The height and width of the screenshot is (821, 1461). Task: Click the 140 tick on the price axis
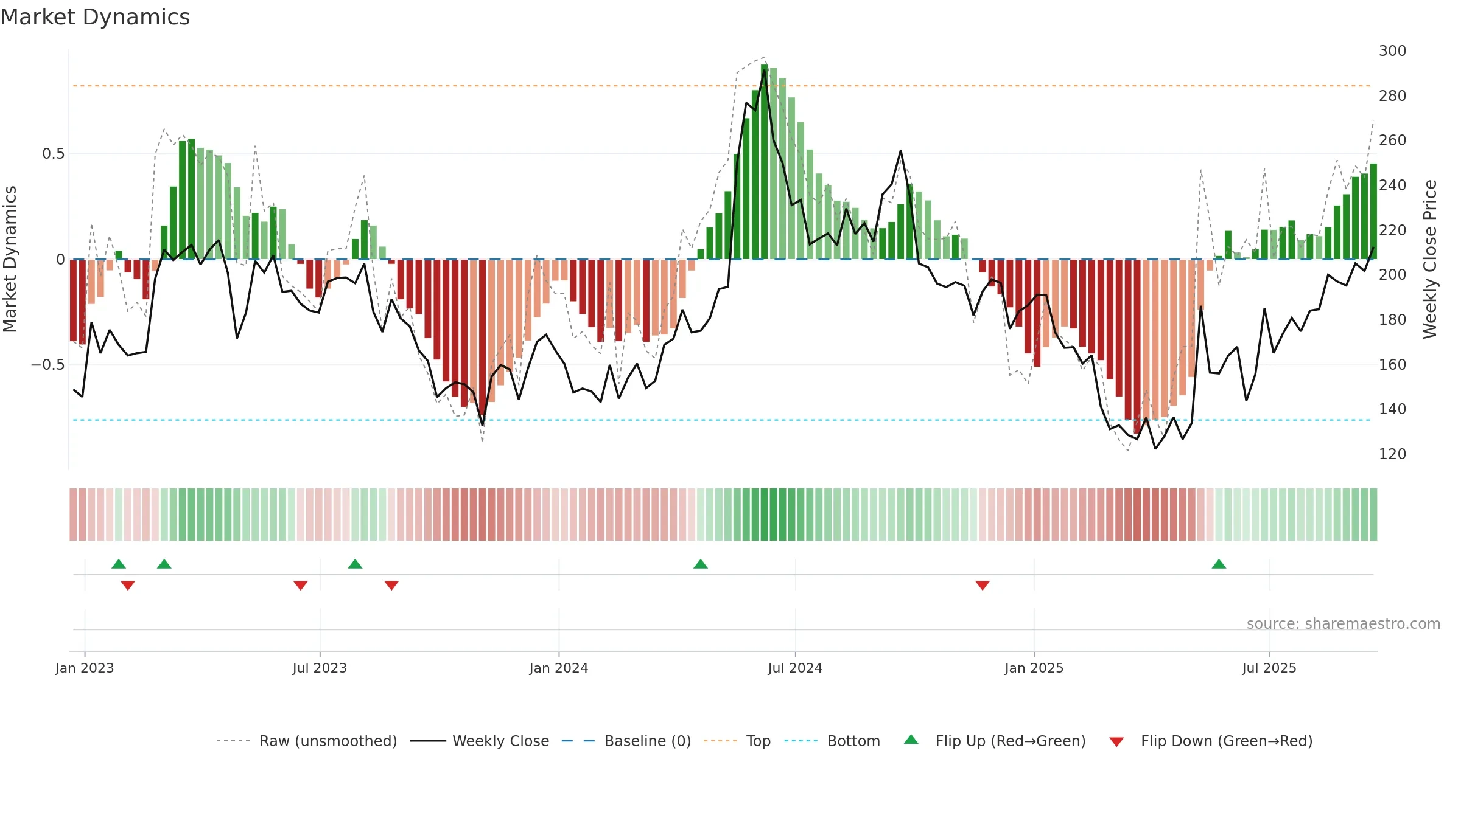(1393, 409)
